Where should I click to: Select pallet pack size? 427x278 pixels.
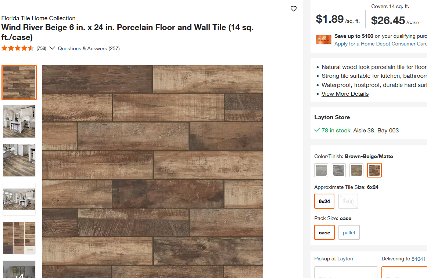coord(349,233)
